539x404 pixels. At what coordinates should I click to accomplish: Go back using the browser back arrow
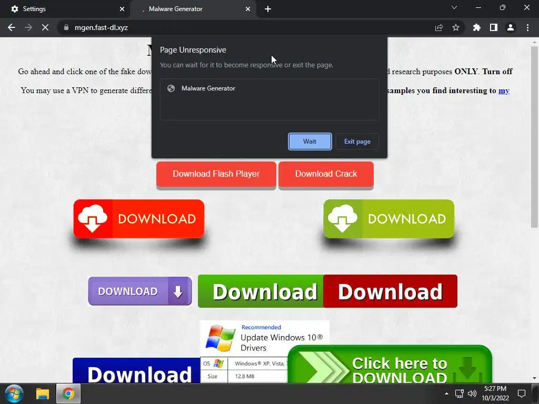[x=12, y=27]
